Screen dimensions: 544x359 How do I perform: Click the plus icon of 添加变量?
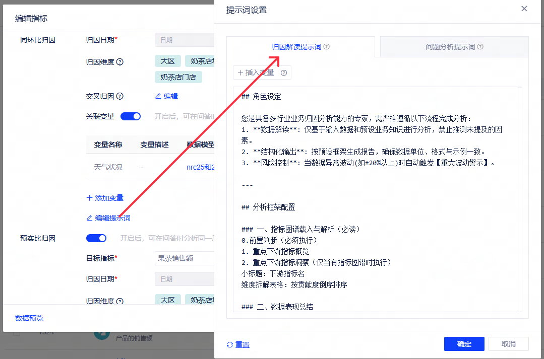[90, 198]
